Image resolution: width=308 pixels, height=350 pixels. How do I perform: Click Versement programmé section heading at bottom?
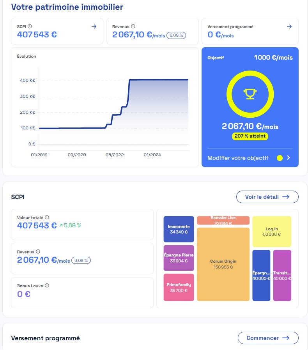click(x=45, y=338)
